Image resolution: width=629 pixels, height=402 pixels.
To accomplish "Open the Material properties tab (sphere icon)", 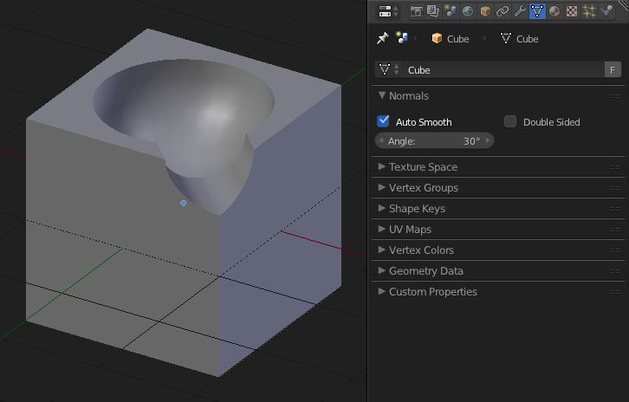I will (554, 11).
